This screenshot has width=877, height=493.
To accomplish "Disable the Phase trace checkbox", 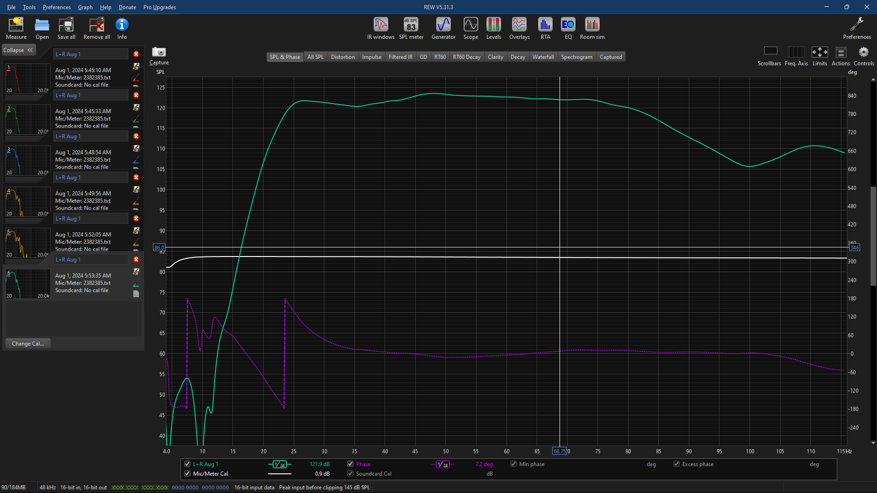I will pyautogui.click(x=350, y=464).
